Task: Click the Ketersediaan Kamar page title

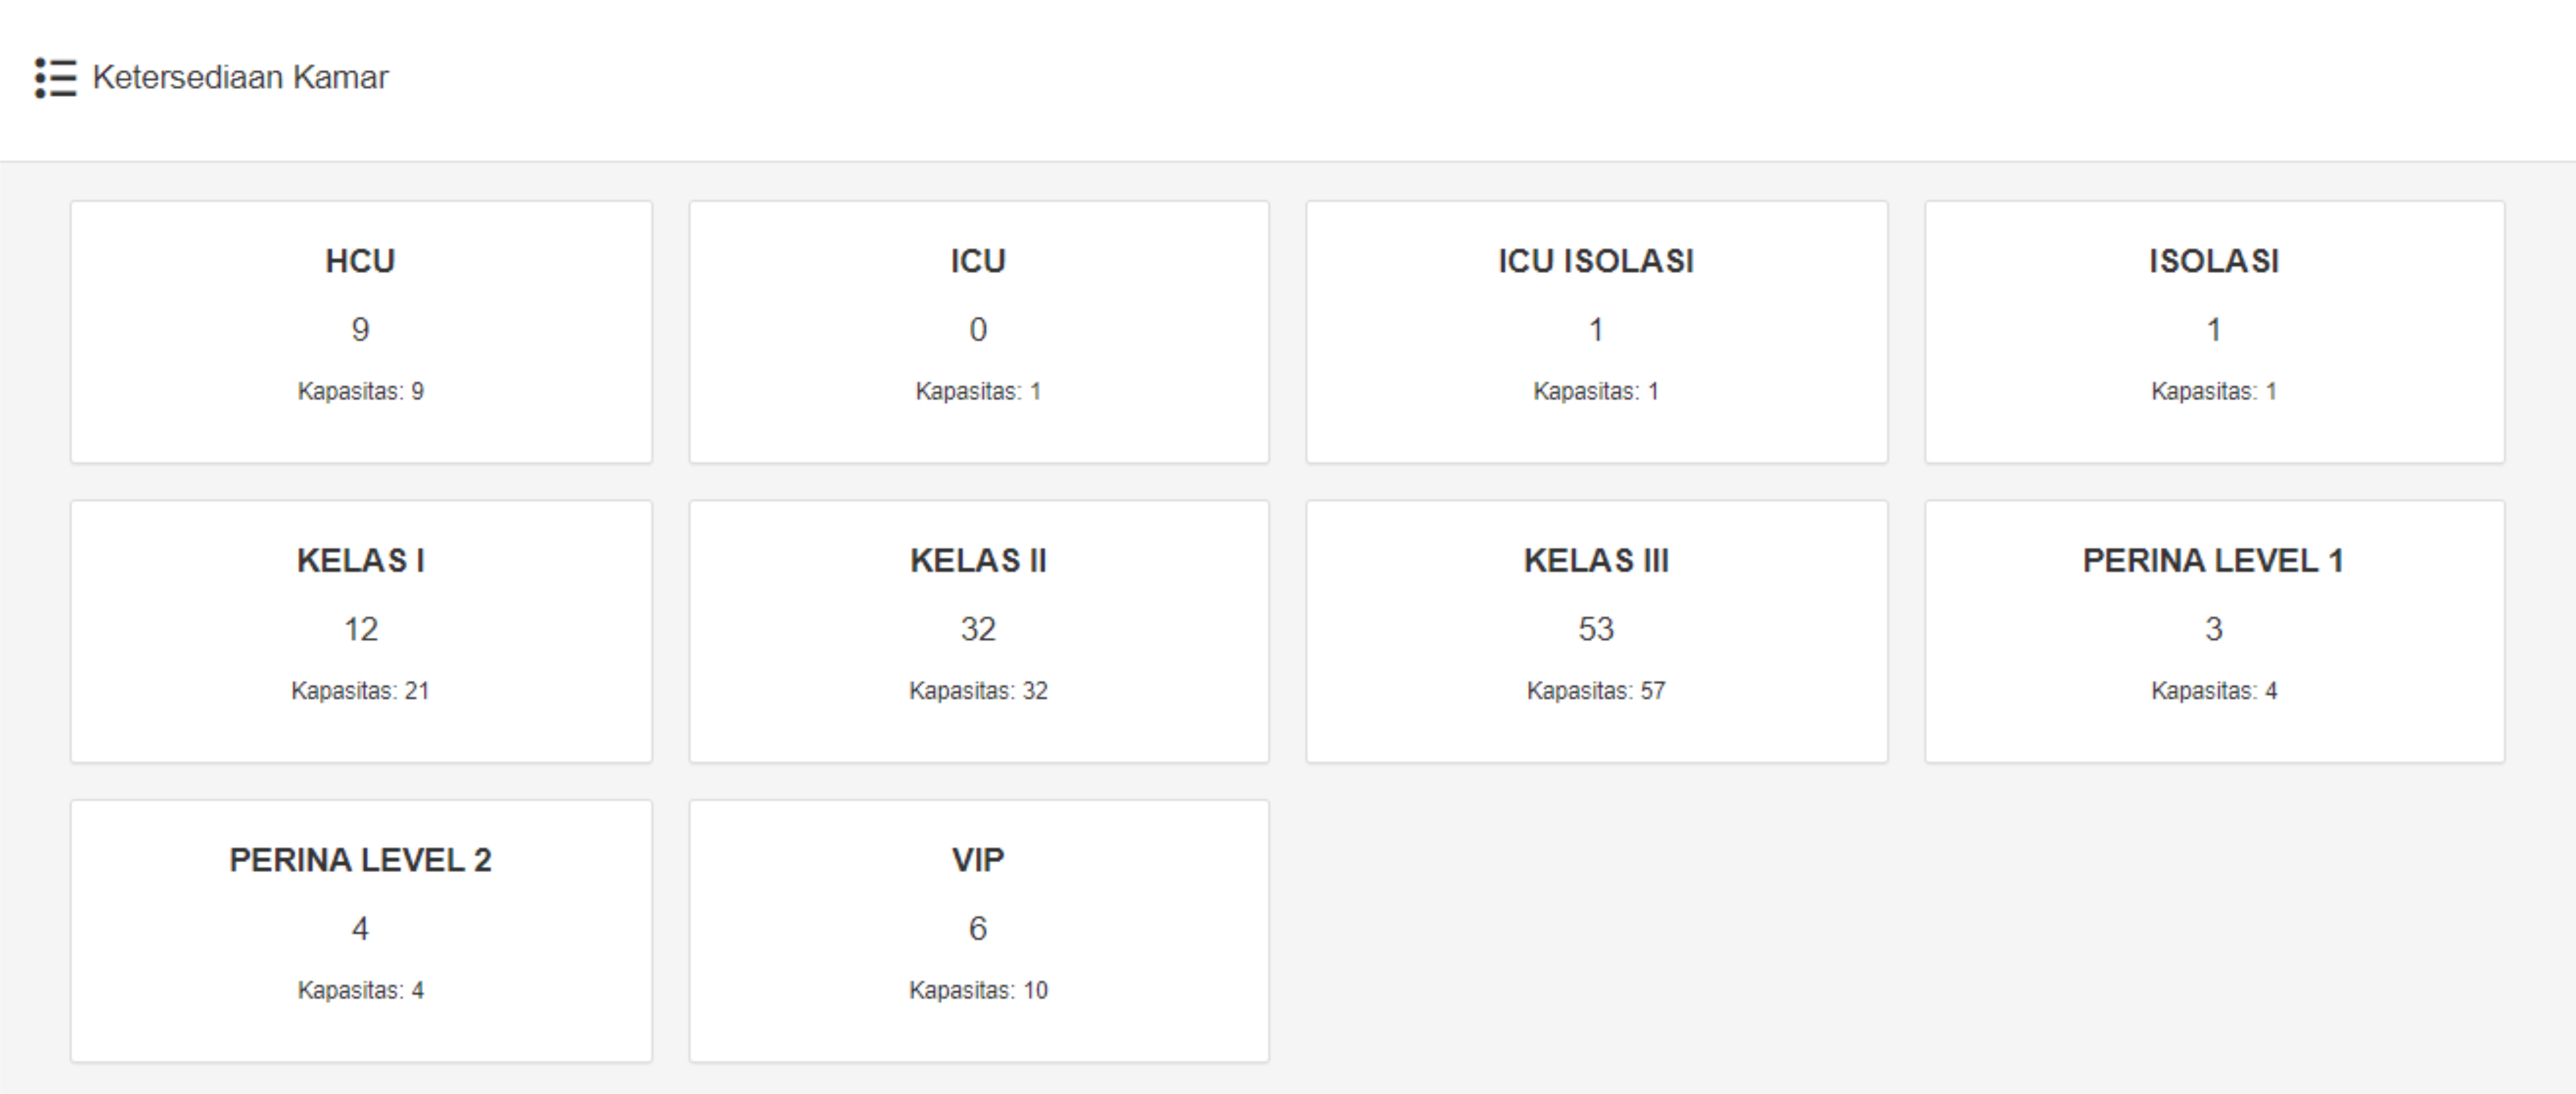Action: click(x=240, y=77)
